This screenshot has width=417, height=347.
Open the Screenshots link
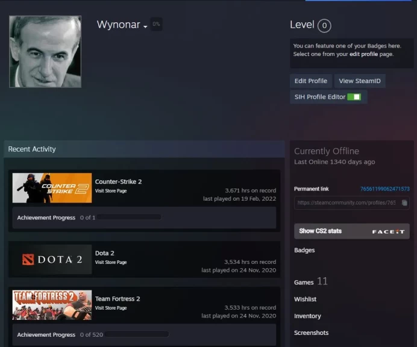click(x=311, y=333)
